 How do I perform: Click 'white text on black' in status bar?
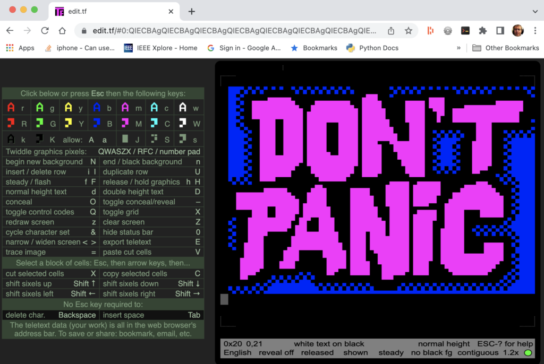329,343
